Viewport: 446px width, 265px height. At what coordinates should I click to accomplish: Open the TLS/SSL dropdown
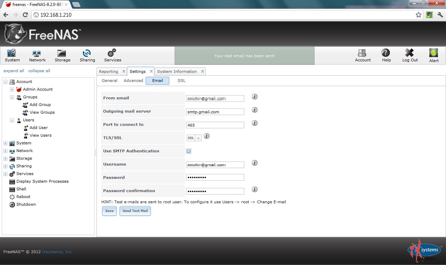coord(194,138)
